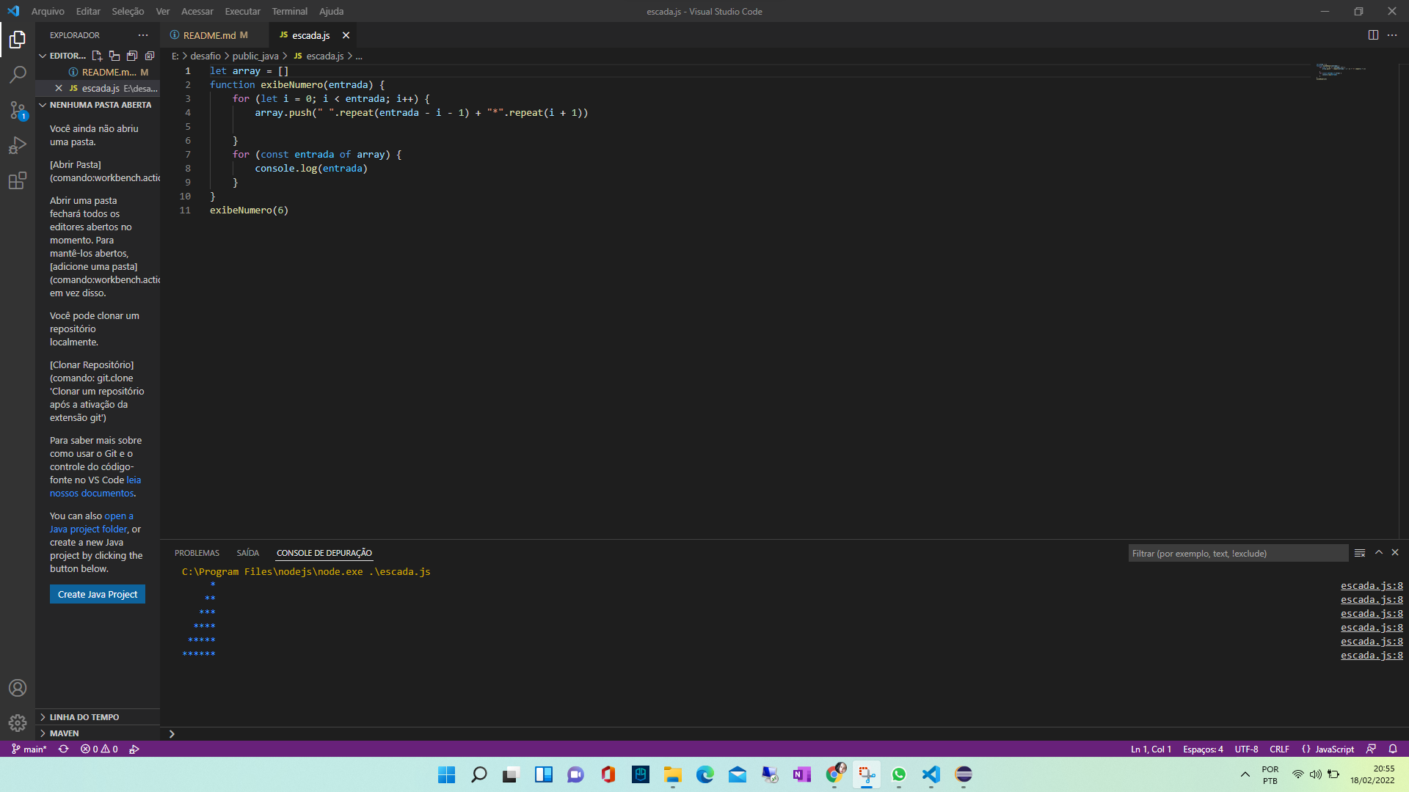Switch to the PROBLEMAS panel tab
This screenshot has width=1409, height=792.
[x=197, y=553]
